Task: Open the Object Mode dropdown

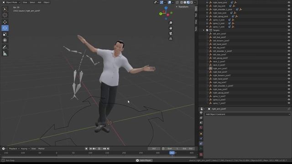Action: (x=11, y=2)
